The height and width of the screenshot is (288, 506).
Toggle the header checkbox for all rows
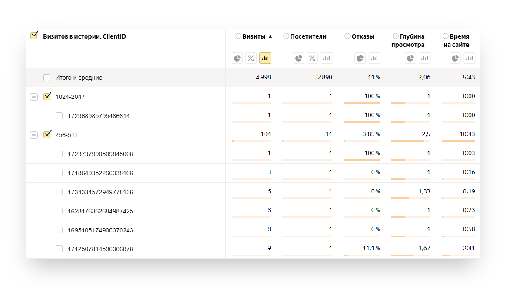(34, 36)
